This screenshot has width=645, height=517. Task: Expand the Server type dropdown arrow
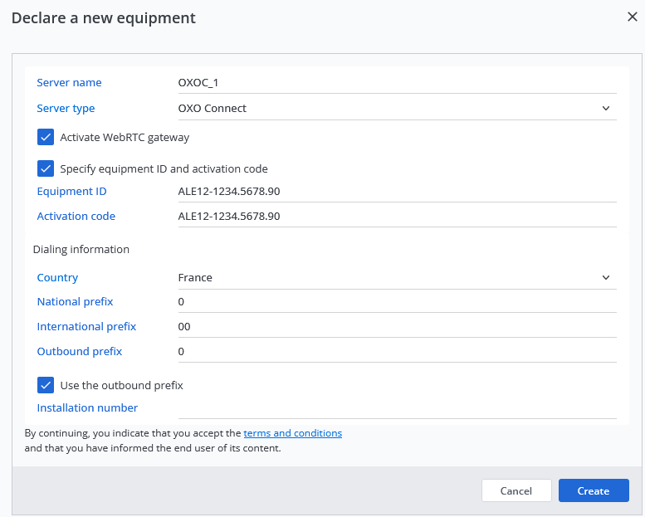605,108
